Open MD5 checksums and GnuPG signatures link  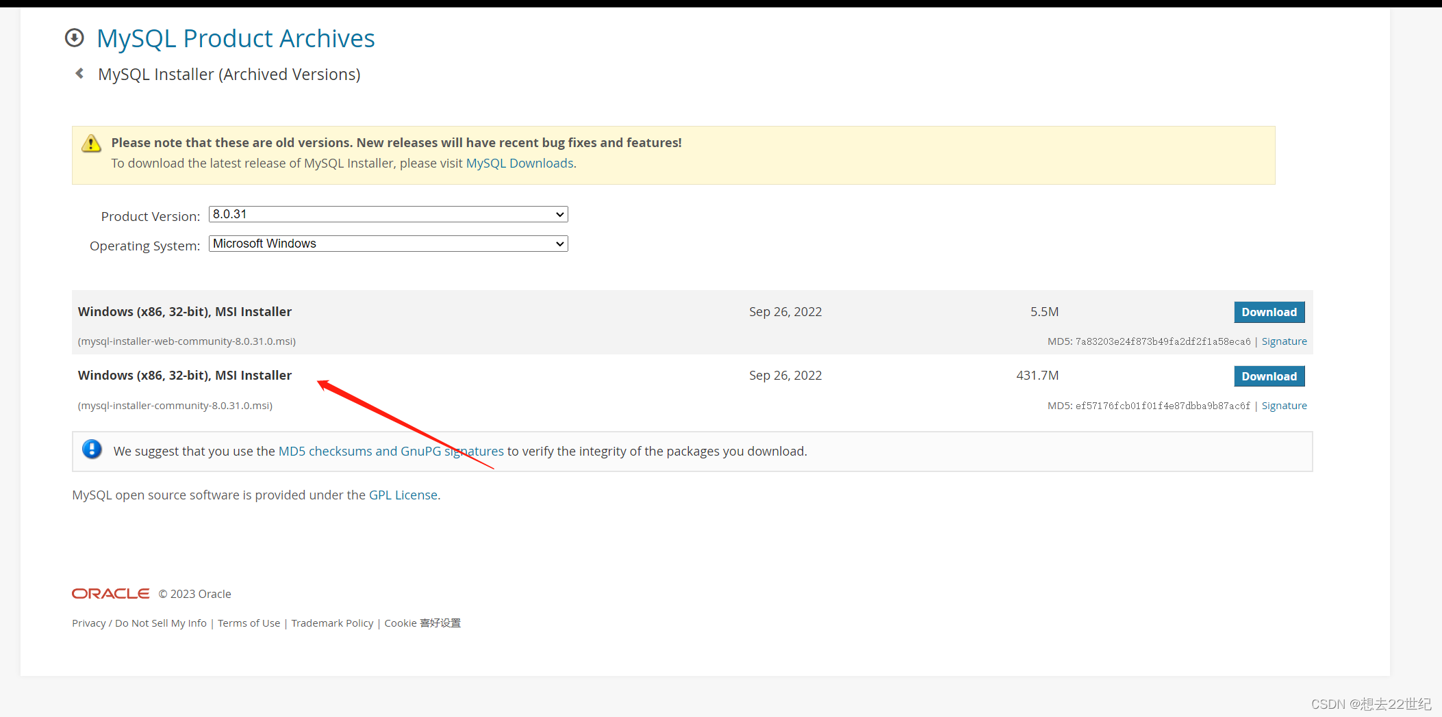coord(391,451)
